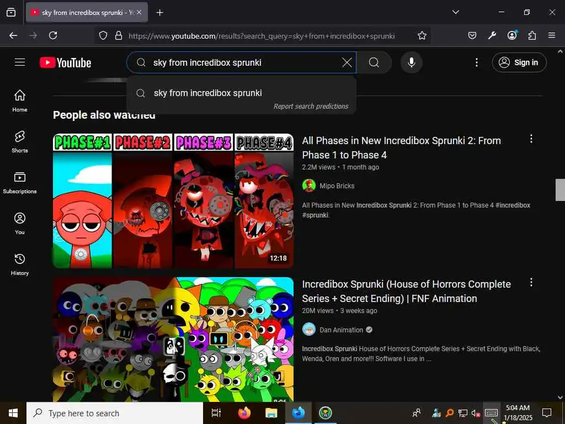Viewport: 565px width, 424px height.
Task: Open the YouTube guide hamburger menu
Action: [x=20, y=62]
